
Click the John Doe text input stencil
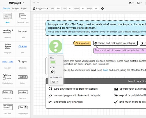23,92
